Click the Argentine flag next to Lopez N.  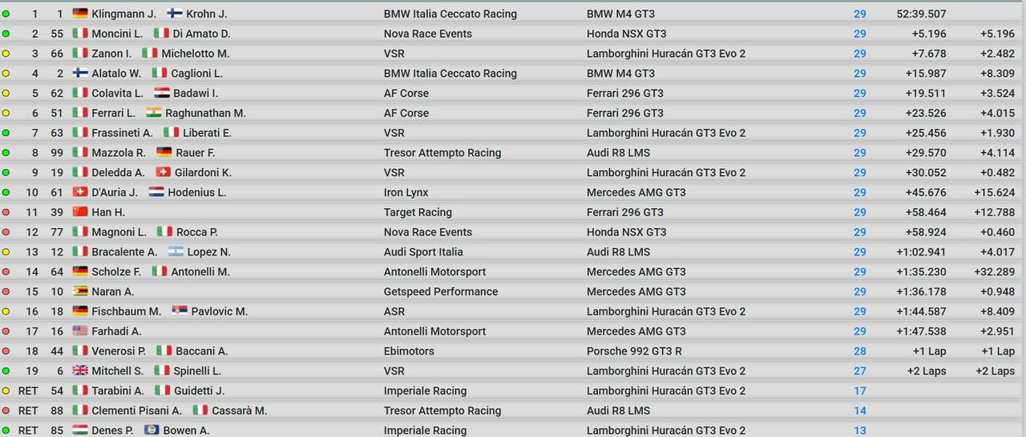176,251
